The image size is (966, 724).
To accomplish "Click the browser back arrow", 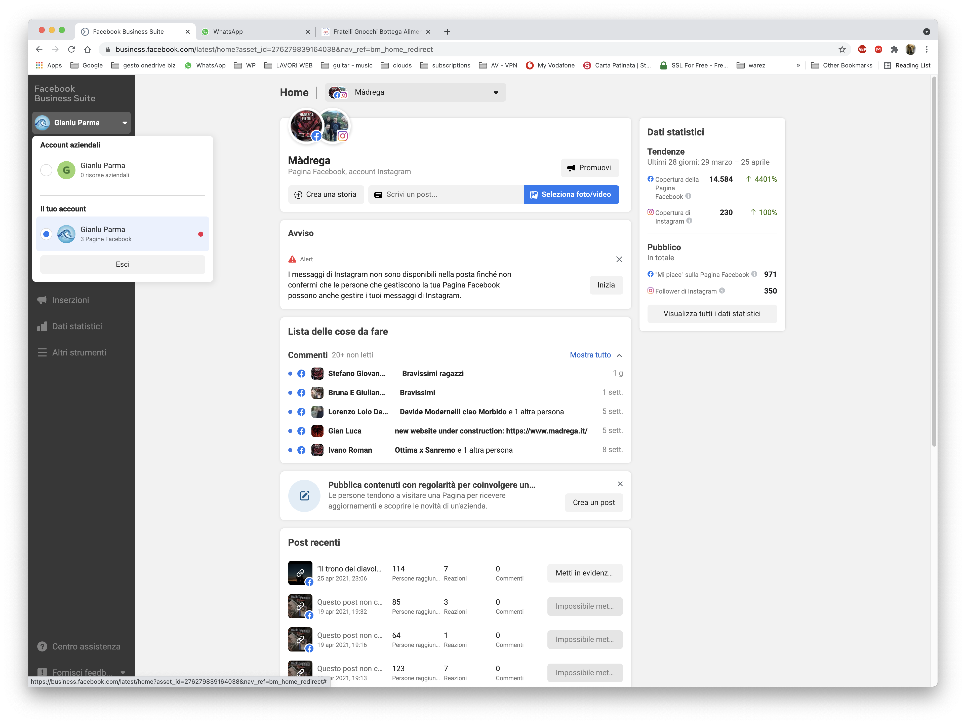I will coord(39,49).
